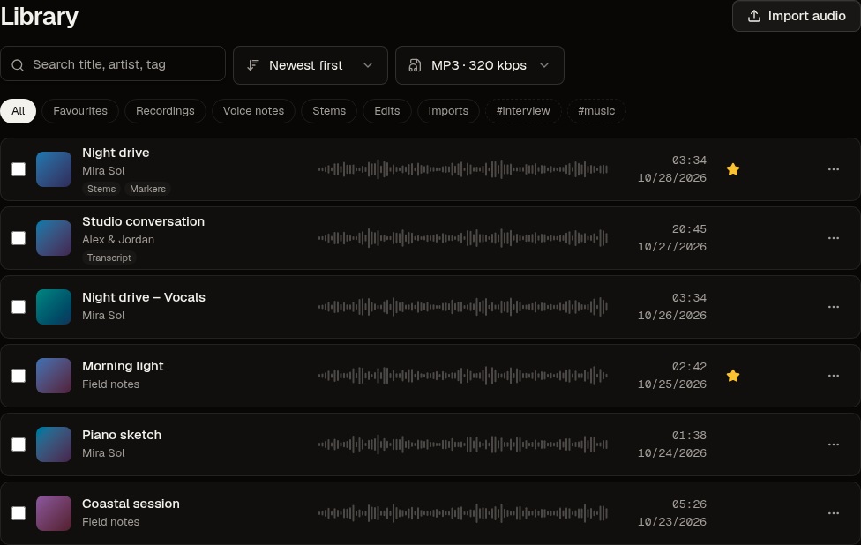Click the Piano sketch cover thumbnail
Viewport: 861px width, 545px height.
point(54,444)
